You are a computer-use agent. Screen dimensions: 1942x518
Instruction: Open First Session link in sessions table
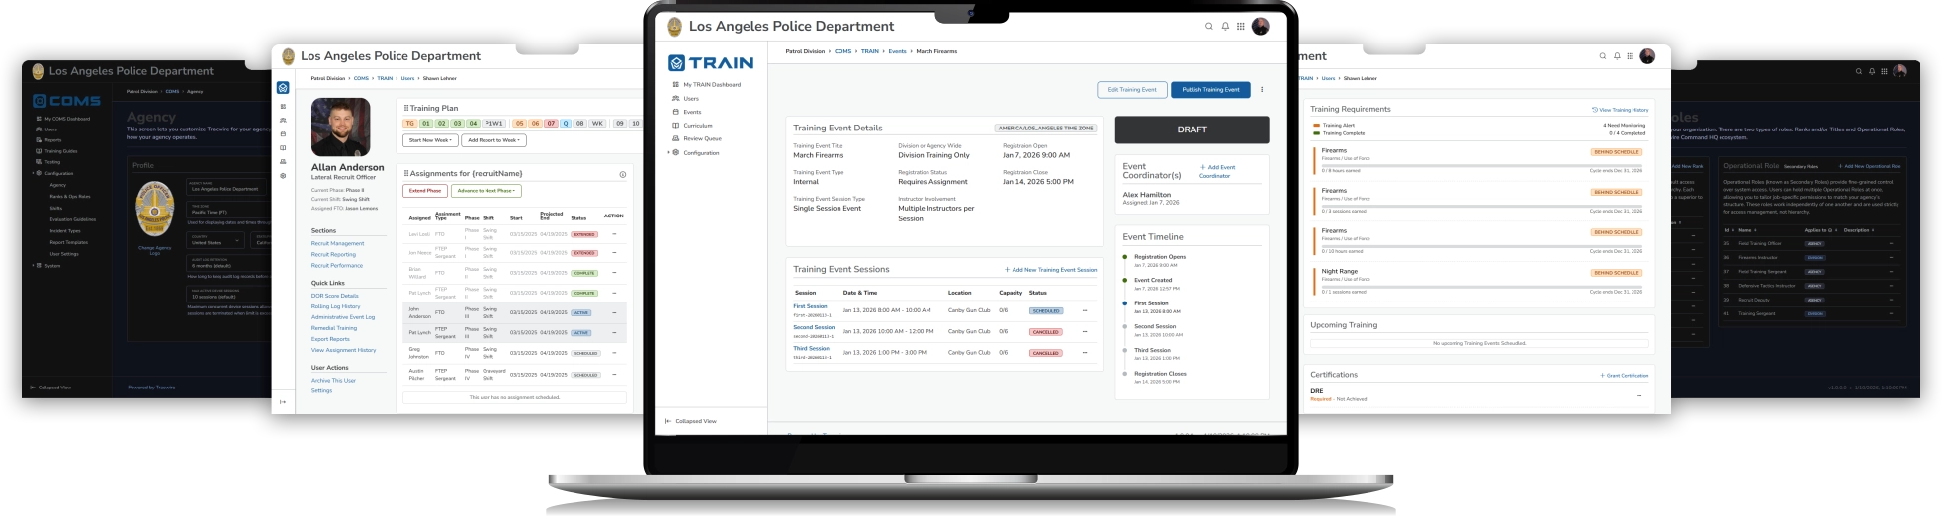[810, 306]
